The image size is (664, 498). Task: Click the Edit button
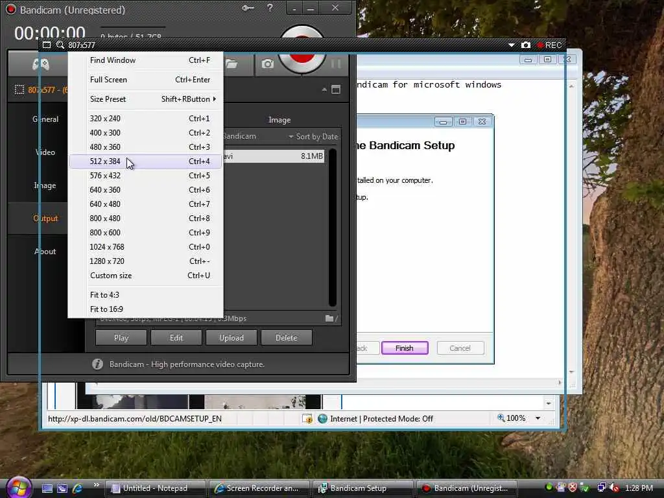pyautogui.click(x=176, y=337)
